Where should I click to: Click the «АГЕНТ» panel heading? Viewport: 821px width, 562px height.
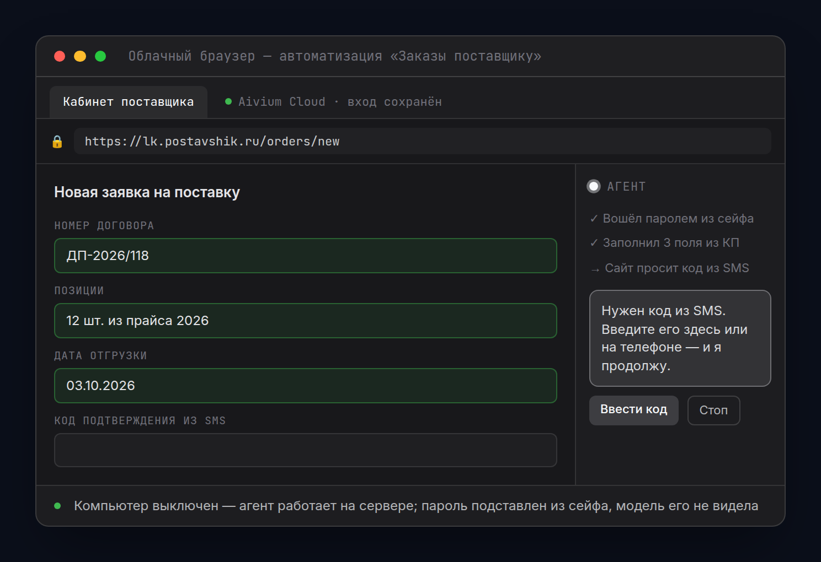(x=626, y=187)
